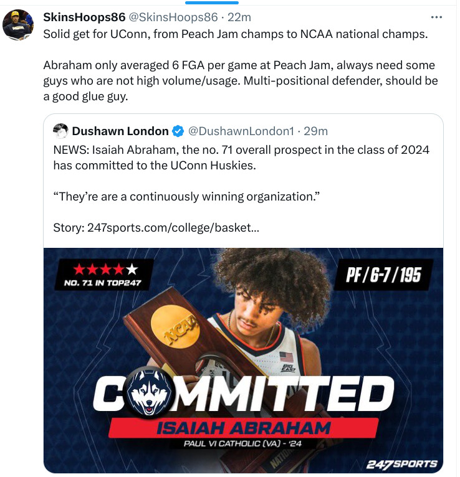Viewport: 460px width, 477px height.
Task: Click SkinsHoops86 profile avatar
Action: click(18, 26)
